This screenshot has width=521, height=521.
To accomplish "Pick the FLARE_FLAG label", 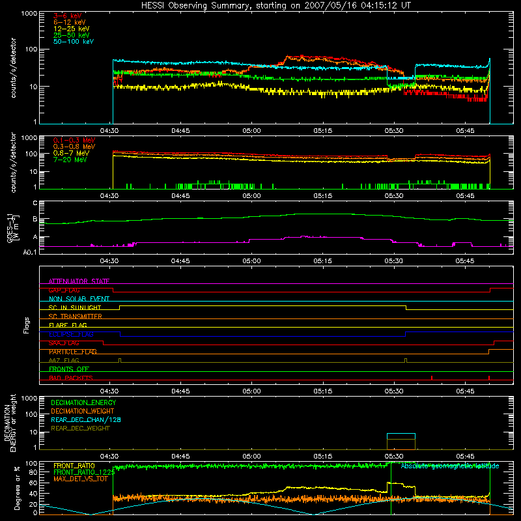I will [x=68, y=325].
